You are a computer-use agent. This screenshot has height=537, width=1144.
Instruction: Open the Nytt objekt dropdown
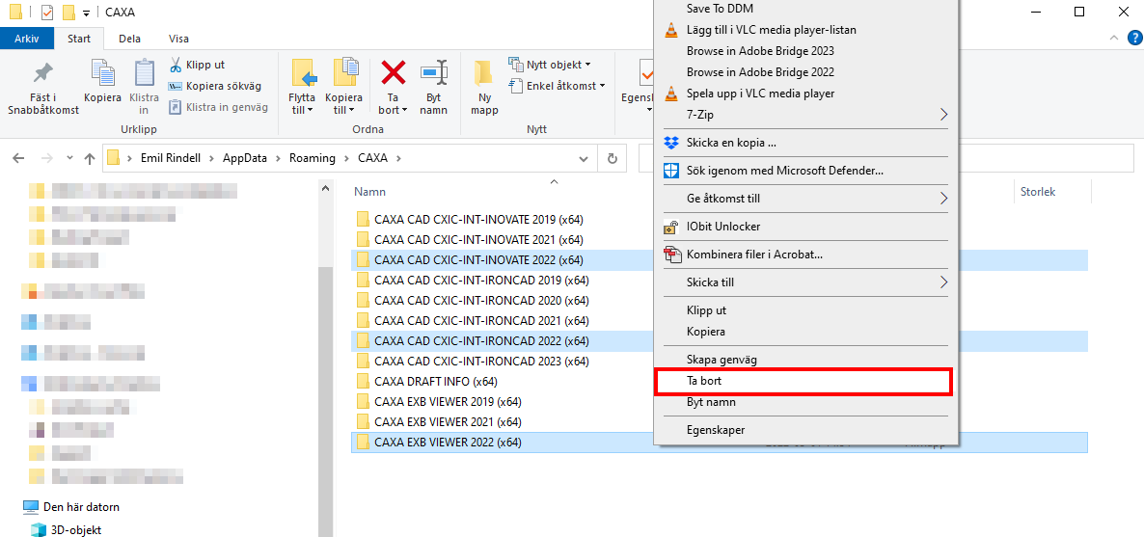(550, 65)
